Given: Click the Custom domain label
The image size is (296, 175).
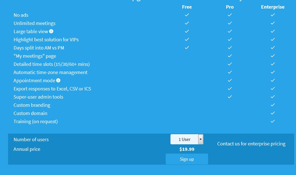Looking at the screenshot, I should pos(30,113).
